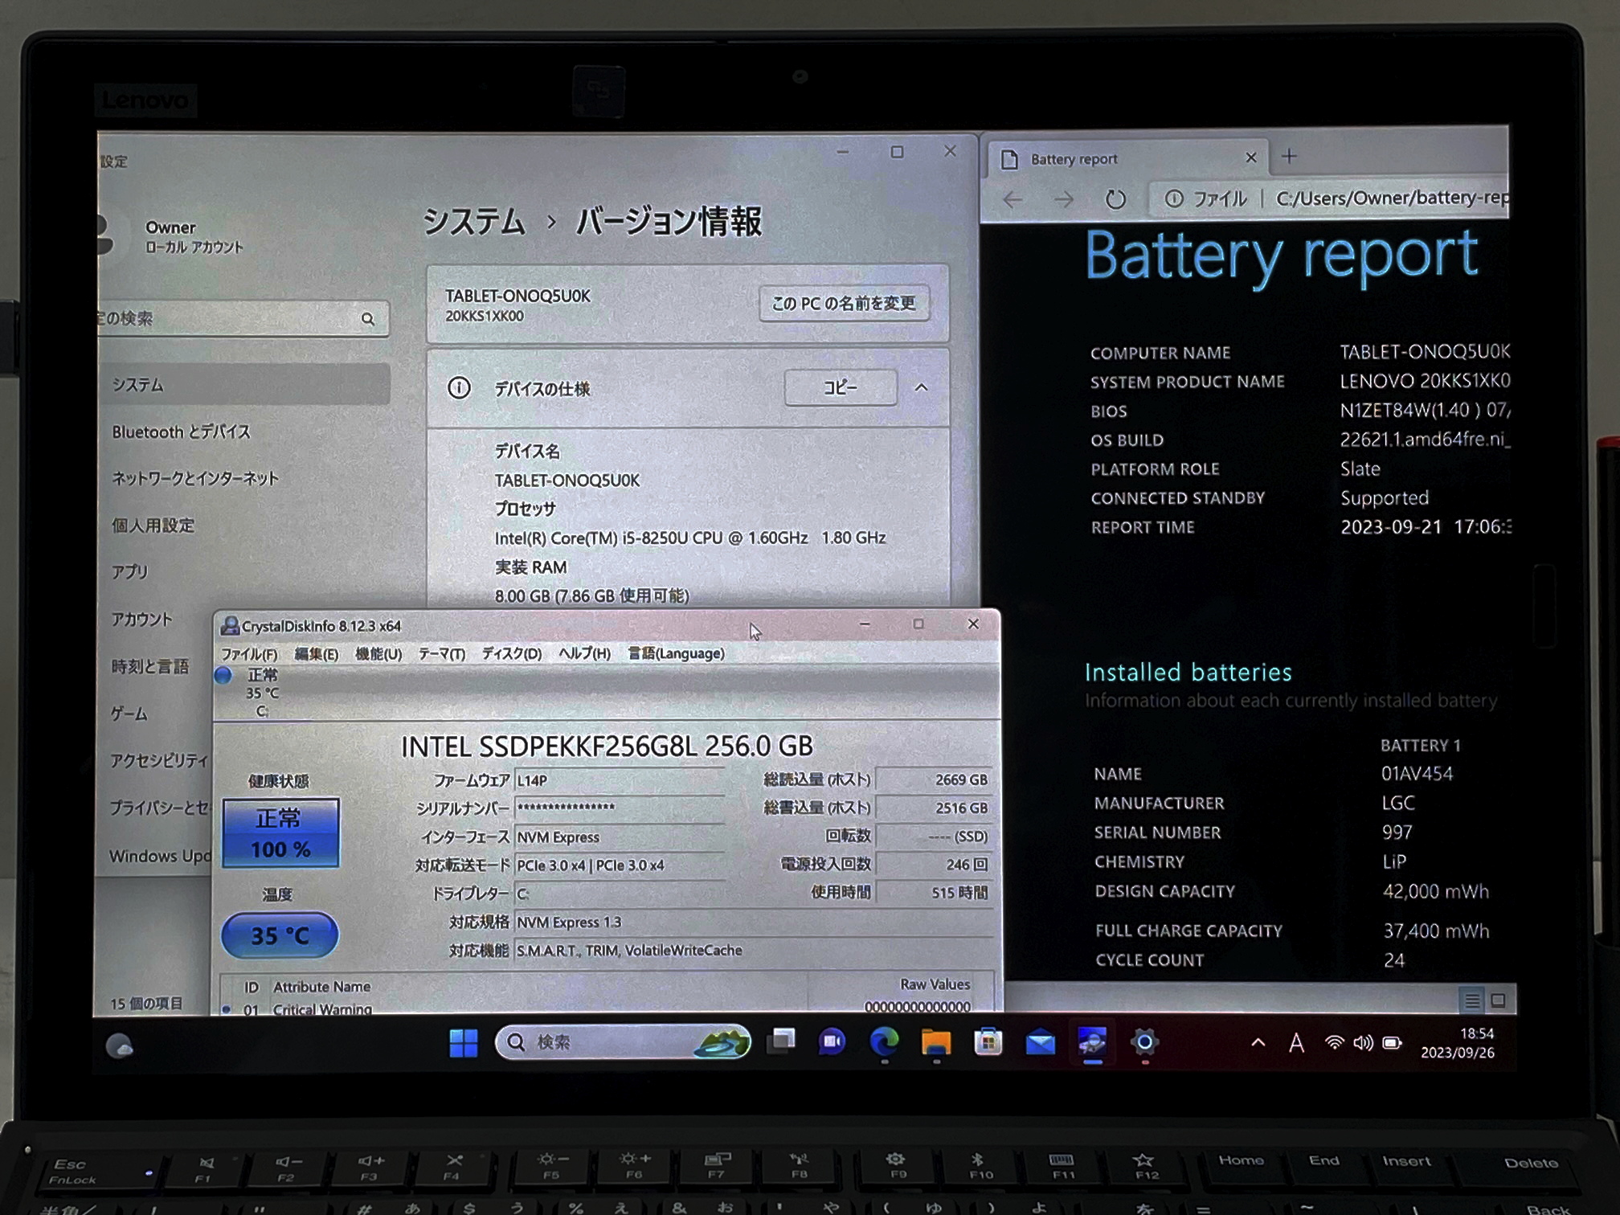Minimize the CrystalDiskInfo window

pyautogui.click(x=865, y=624)
